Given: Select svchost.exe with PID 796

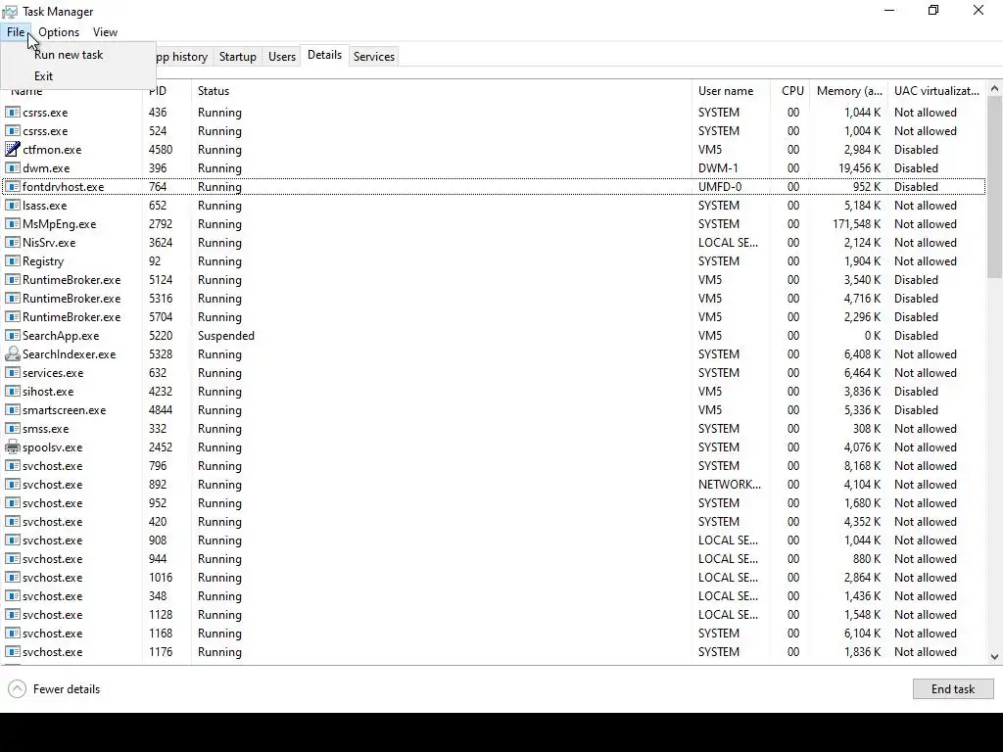Looking at the screenshot, I should pos(494,465).
